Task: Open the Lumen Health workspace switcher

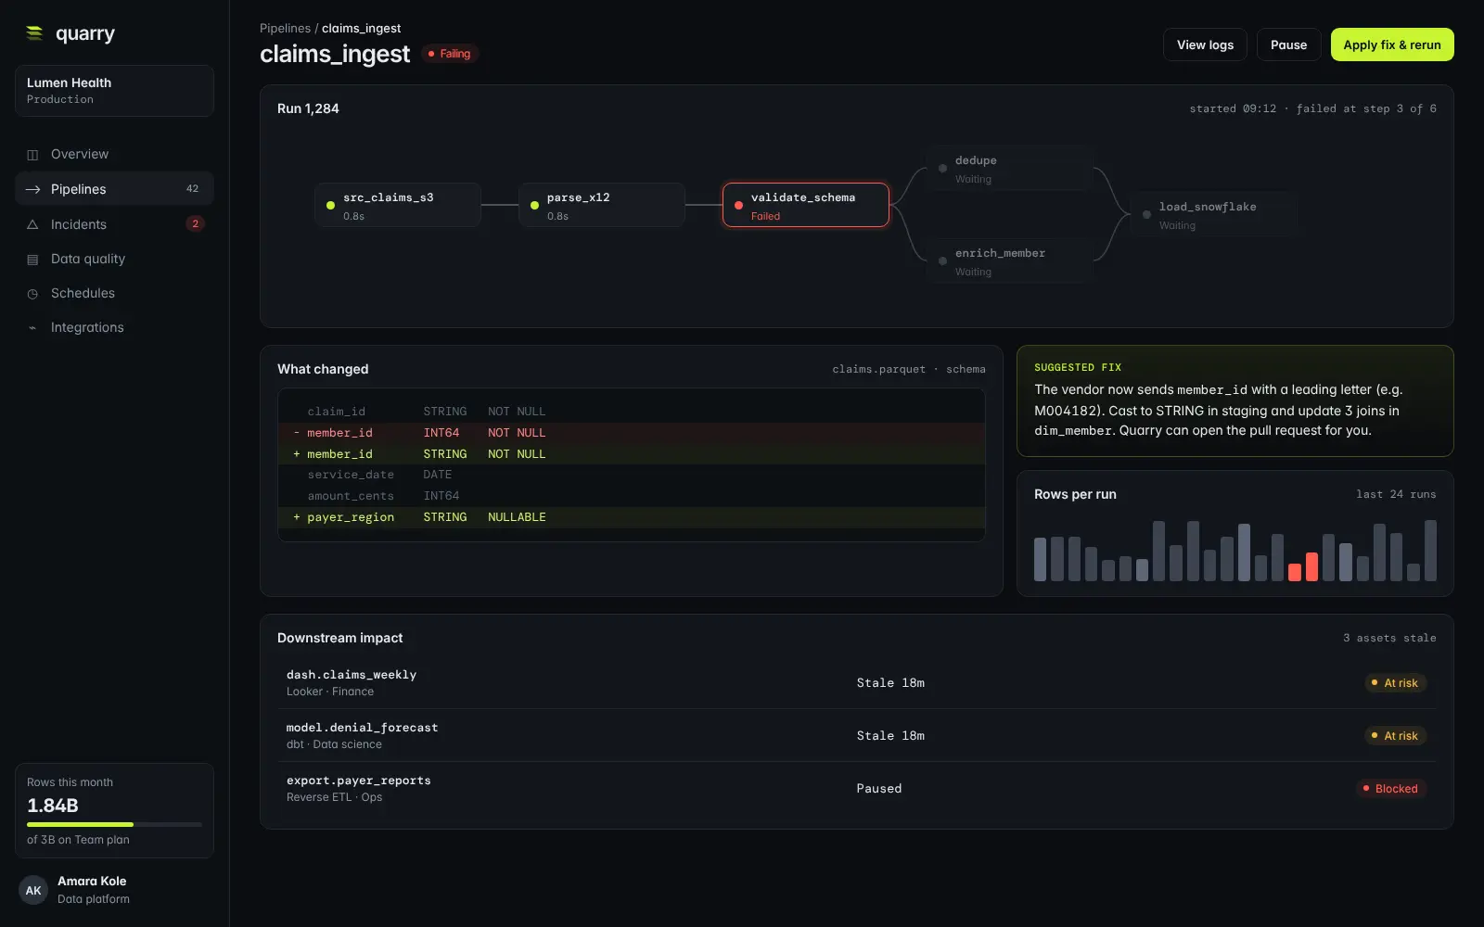Action: [x=114, y=91]
